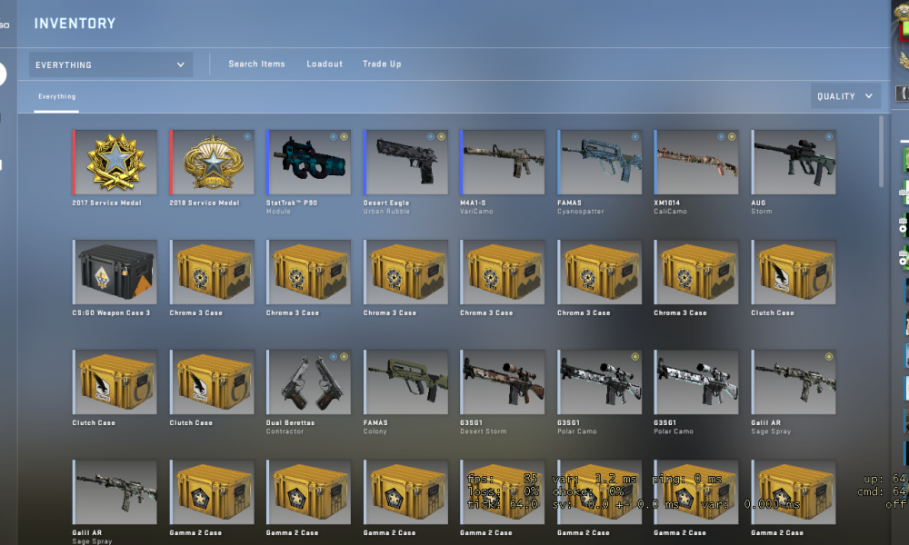The height and width of the screenshot is (545, 909).
Task: Click the 2018 Service Medal equipped indicator
Action: coord(247,136)
